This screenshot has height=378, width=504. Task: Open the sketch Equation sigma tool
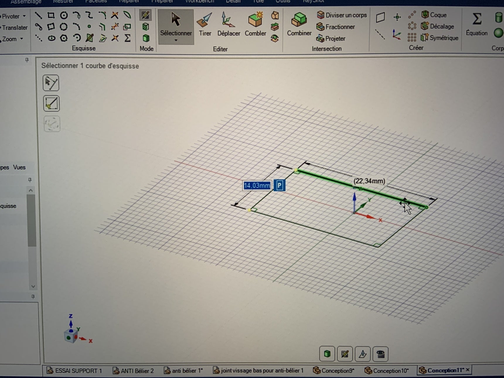coord(127,38)
